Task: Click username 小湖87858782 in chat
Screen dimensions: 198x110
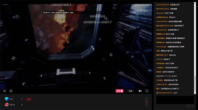Action: pos(162,84)
